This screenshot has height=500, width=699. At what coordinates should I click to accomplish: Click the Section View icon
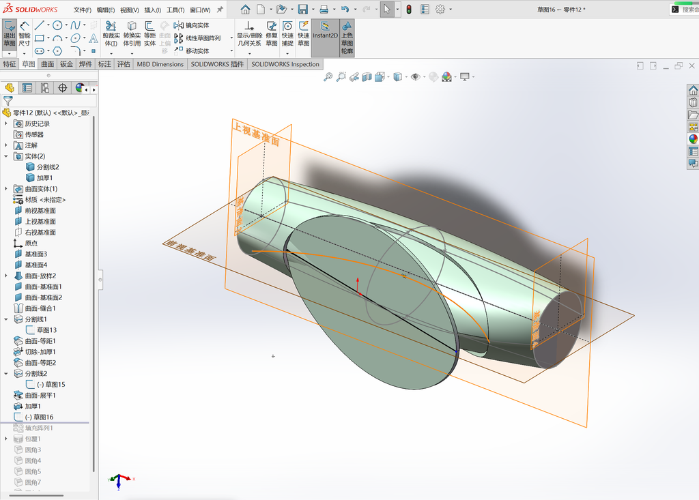click(x=367, y=77)
